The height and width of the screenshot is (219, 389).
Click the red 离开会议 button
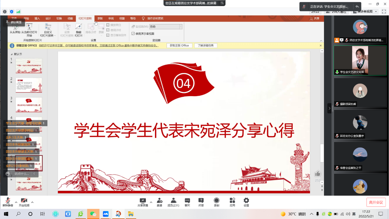(x=376, y=202)
